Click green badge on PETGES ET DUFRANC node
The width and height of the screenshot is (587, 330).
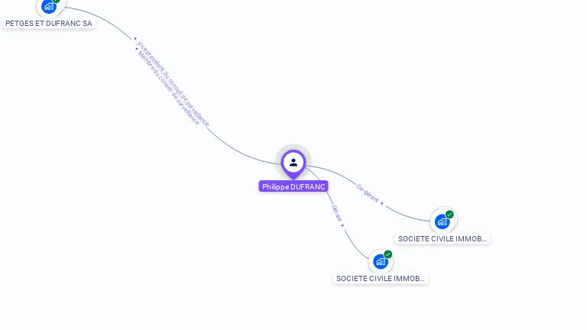point(56,1)
